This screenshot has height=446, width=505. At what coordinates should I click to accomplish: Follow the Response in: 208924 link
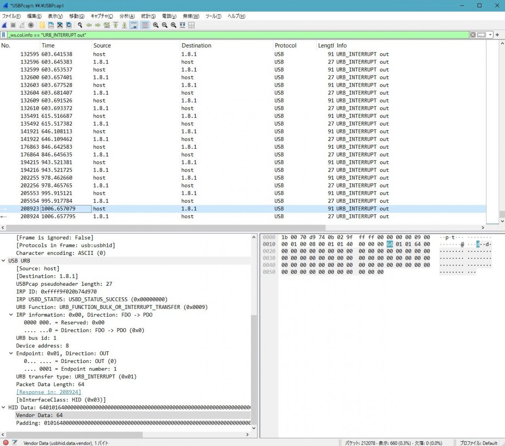[x=48, y=392]
